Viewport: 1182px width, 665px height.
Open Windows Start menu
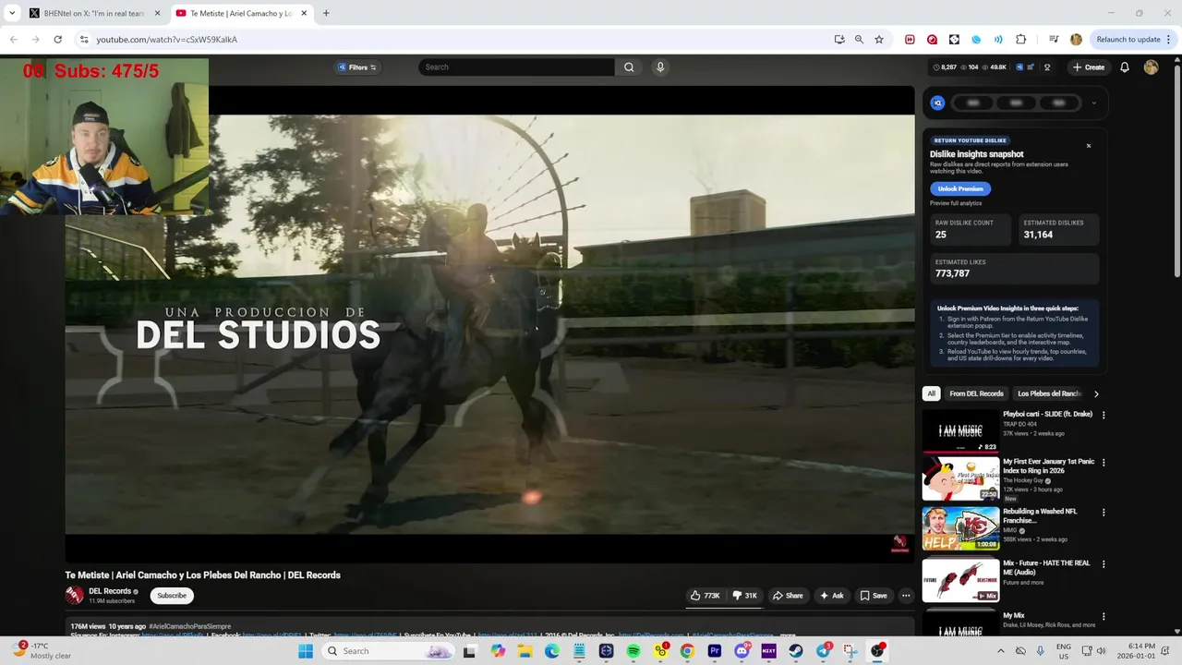click(x=306, y=651)
